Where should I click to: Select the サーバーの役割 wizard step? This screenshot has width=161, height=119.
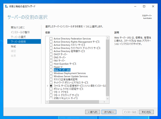pyautogui.click(x=24, y=41)
